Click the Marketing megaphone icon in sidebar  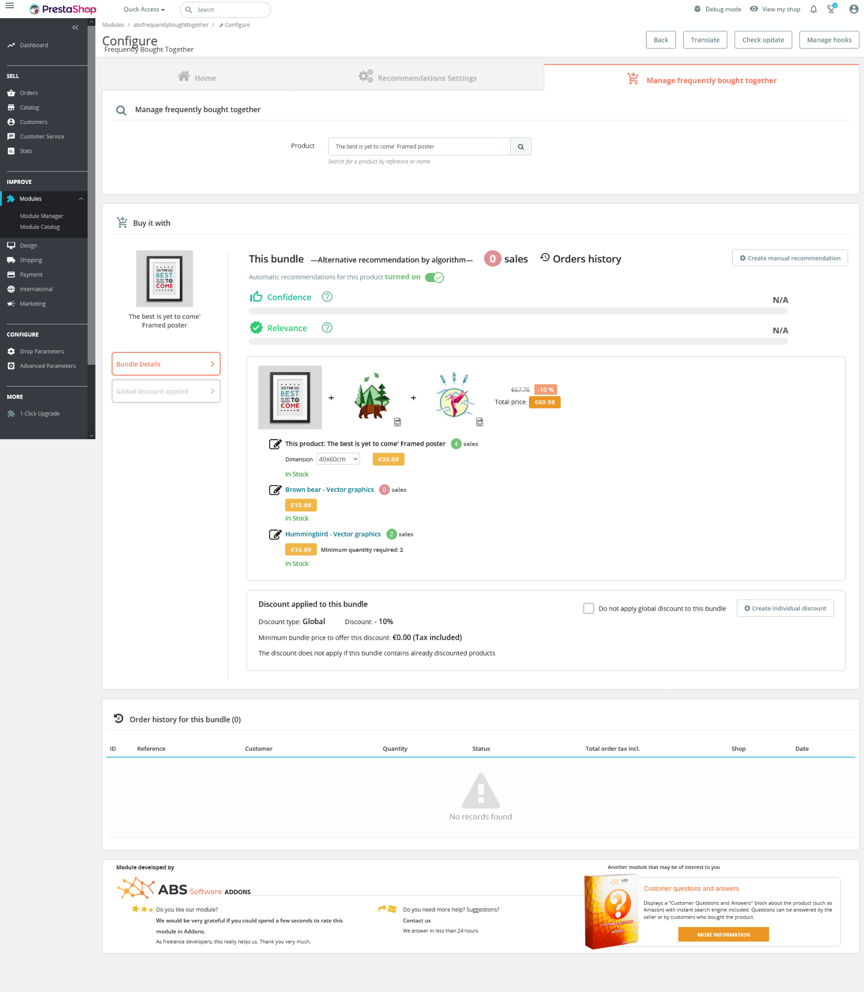click(x=11, y=304)
